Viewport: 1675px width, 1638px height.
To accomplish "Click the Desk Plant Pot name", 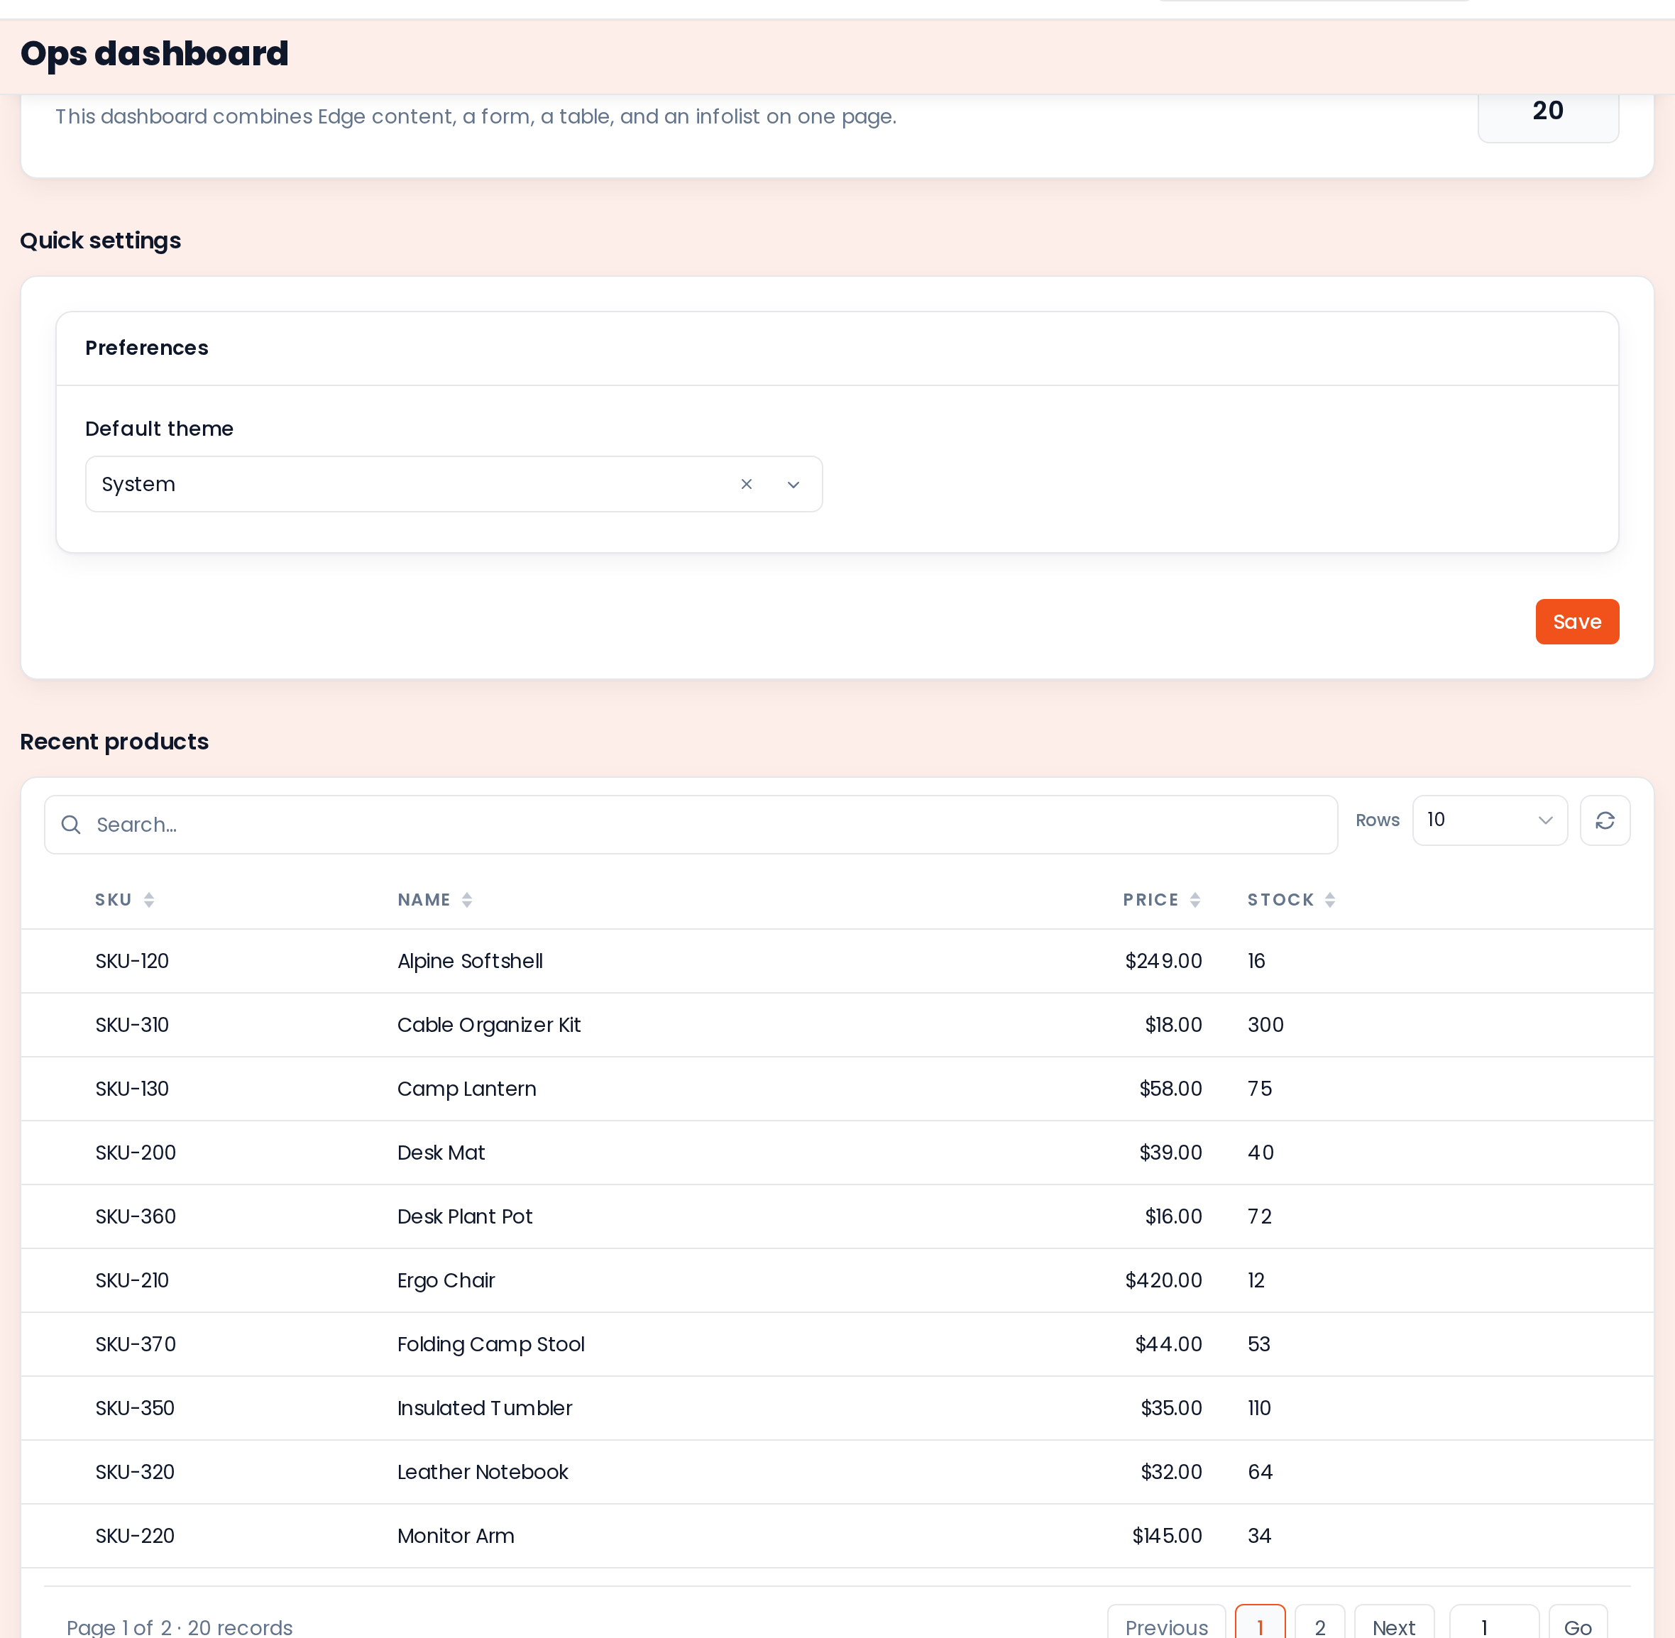I will [465, 1216].
